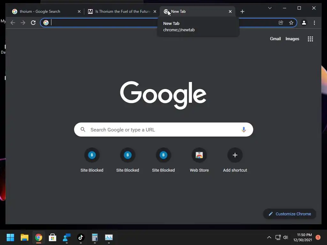Open clock showing 11:50 PM
The width and height of the screenshot is (327, 245).
(303, 237)
